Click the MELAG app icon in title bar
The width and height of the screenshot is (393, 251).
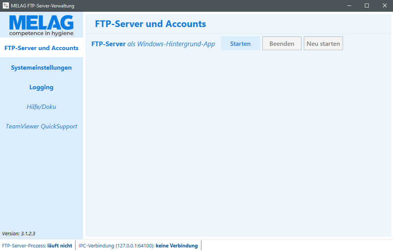5,5
